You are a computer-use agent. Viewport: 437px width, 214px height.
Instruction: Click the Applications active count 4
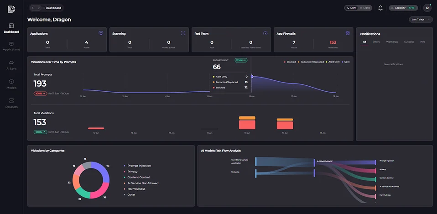[86, 42]
